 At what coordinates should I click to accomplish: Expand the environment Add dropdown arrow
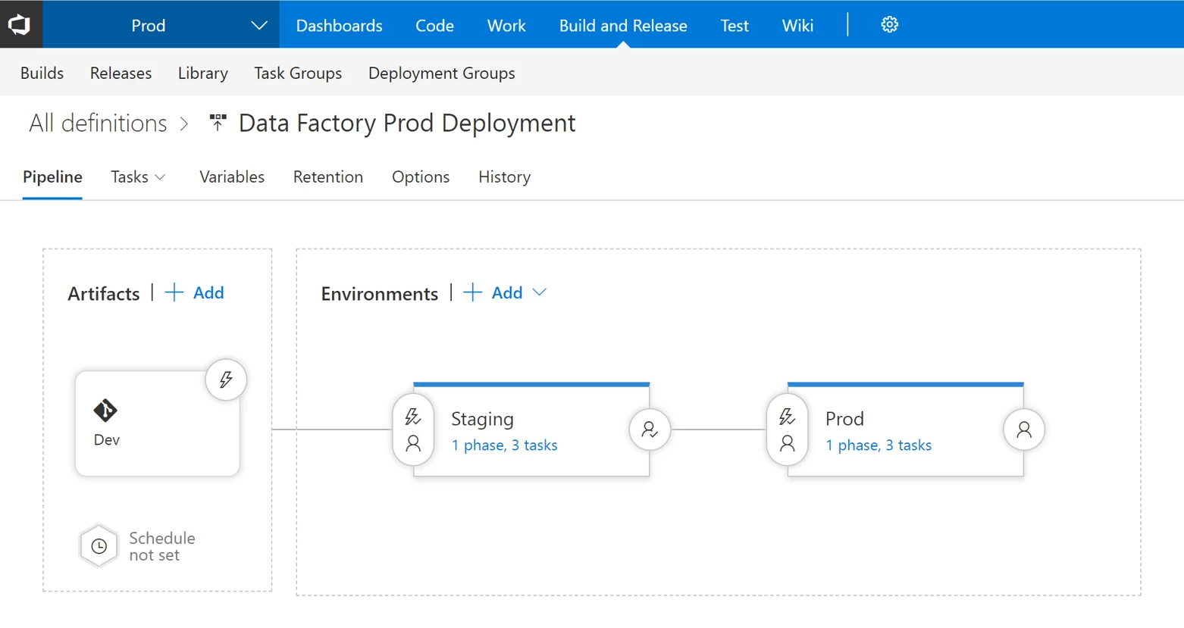(540, 292)
